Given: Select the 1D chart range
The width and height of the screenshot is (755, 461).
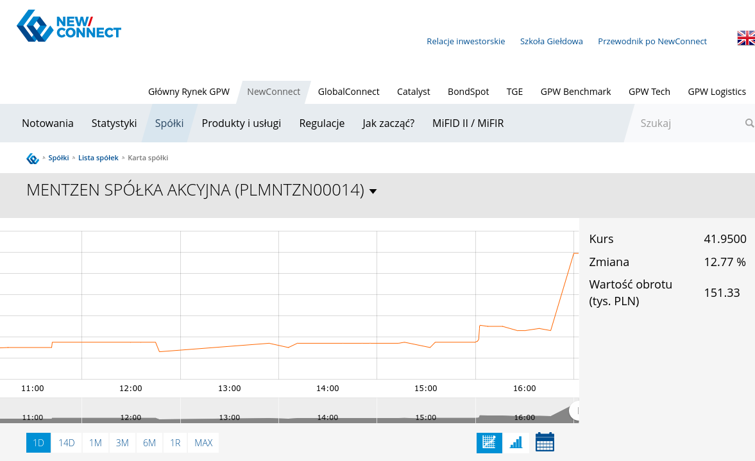Looking at the screenshot, I should (38, 443).
